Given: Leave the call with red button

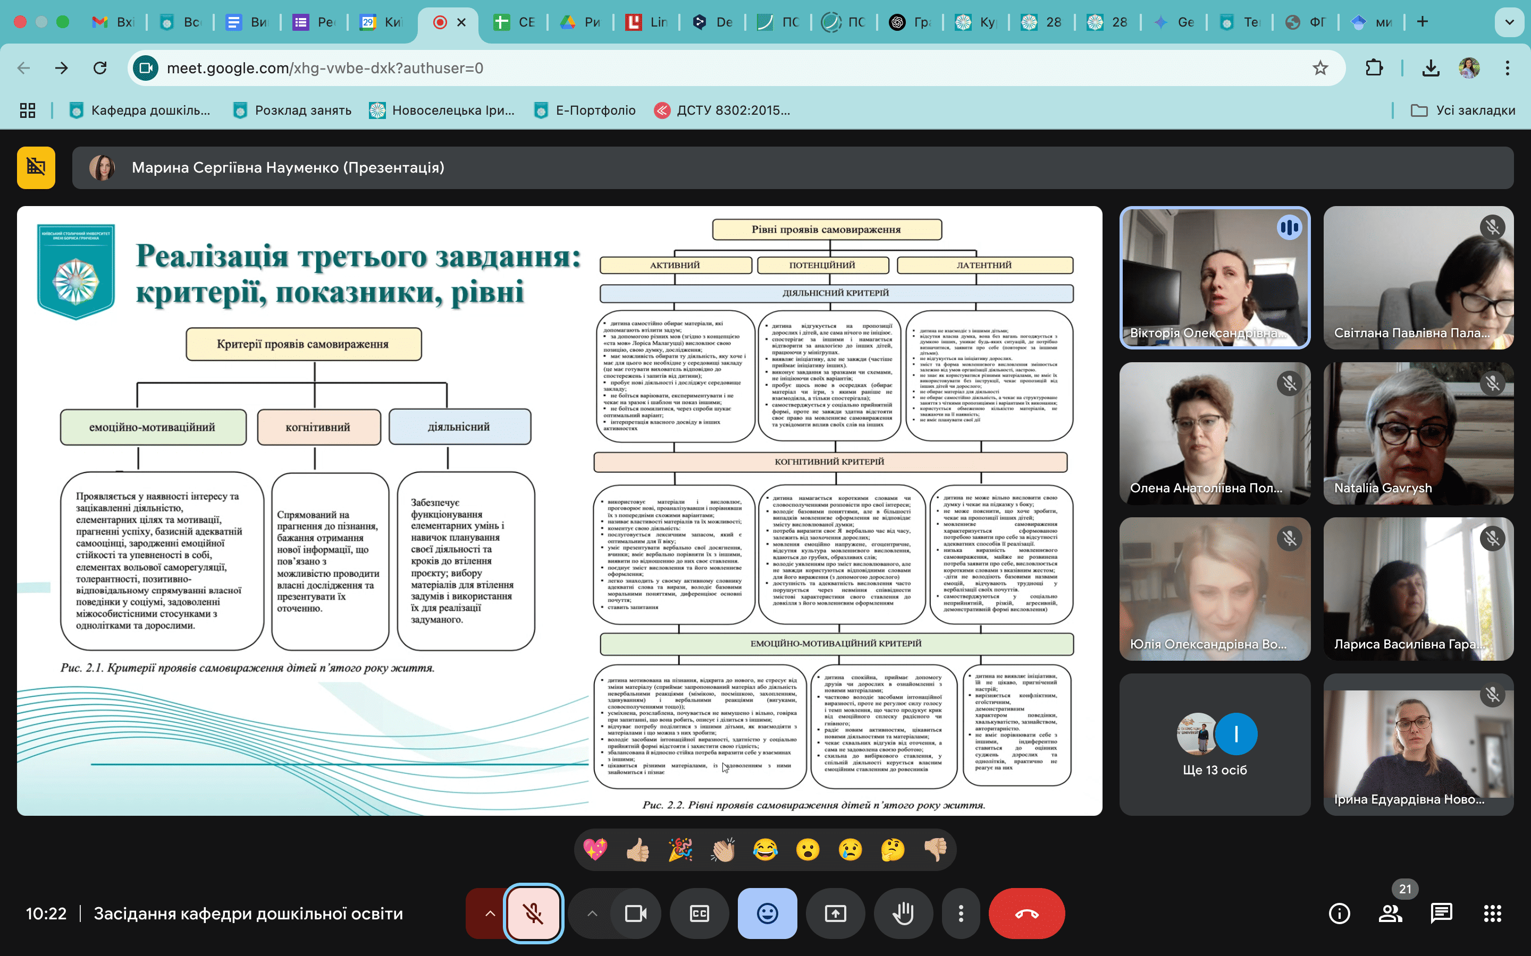Looking at the screenshot, I should 1026,914.
